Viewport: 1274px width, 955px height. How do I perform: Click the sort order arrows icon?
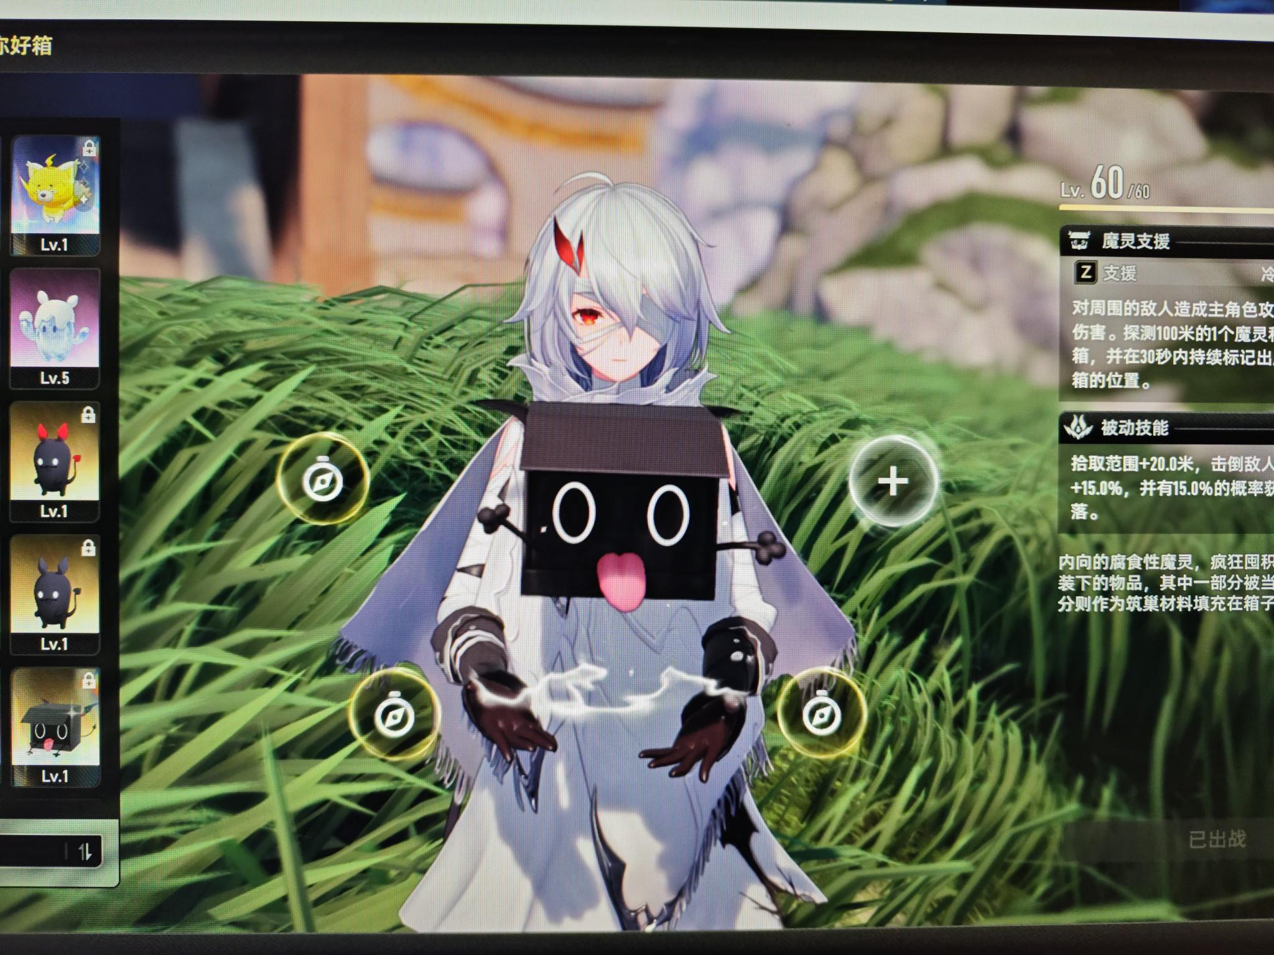[x=86, y=851]
